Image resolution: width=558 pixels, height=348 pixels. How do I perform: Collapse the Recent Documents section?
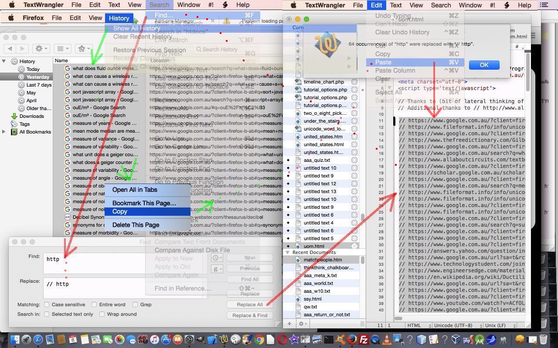pos(287,252)
